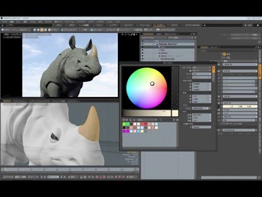The height and width of the screenshot is (197, 262).
Task: Switch to the highlighted Render layout tab
Action: pyautogui.click(x=159, y=25)
